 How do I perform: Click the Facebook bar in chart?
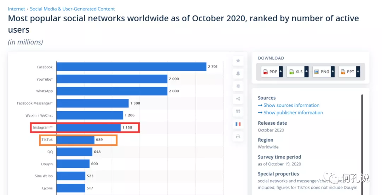(x=131, y=67)
